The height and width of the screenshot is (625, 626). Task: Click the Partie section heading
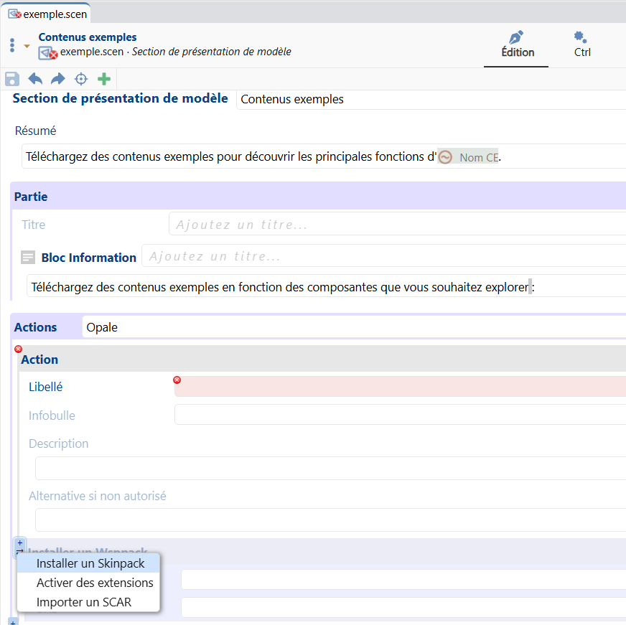click(x=31, y=197)
